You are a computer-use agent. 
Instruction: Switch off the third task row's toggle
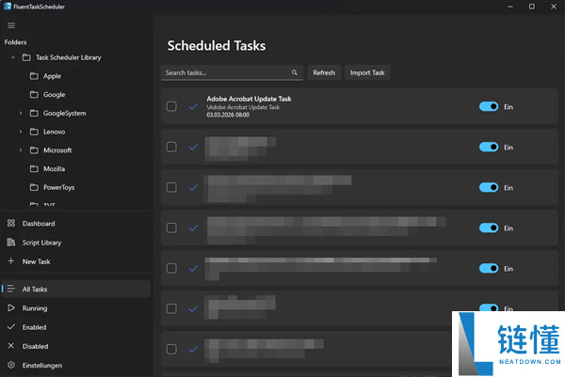[489, 187]
